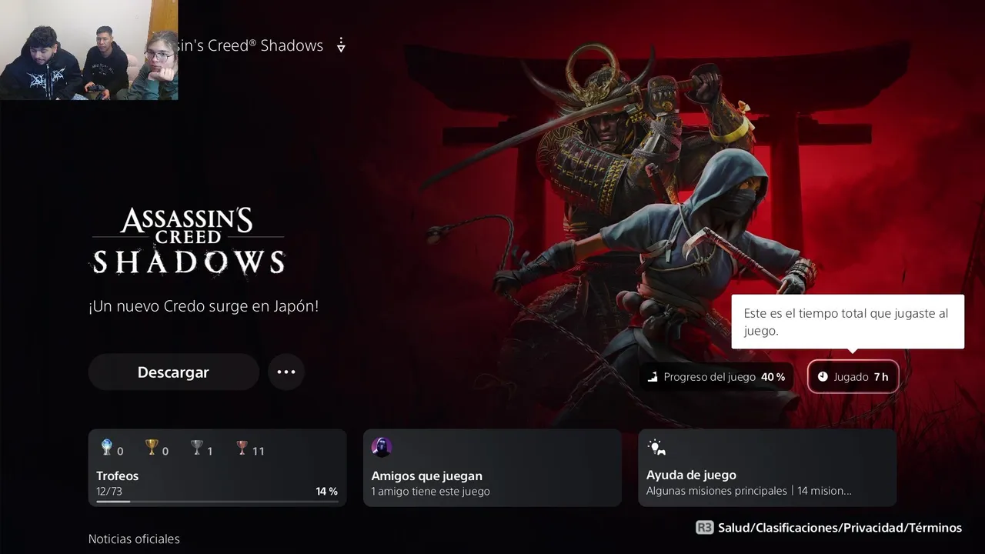Click the '14 %' trophy percentage text
Screen dimensions: 985x554
click(326, 491)
